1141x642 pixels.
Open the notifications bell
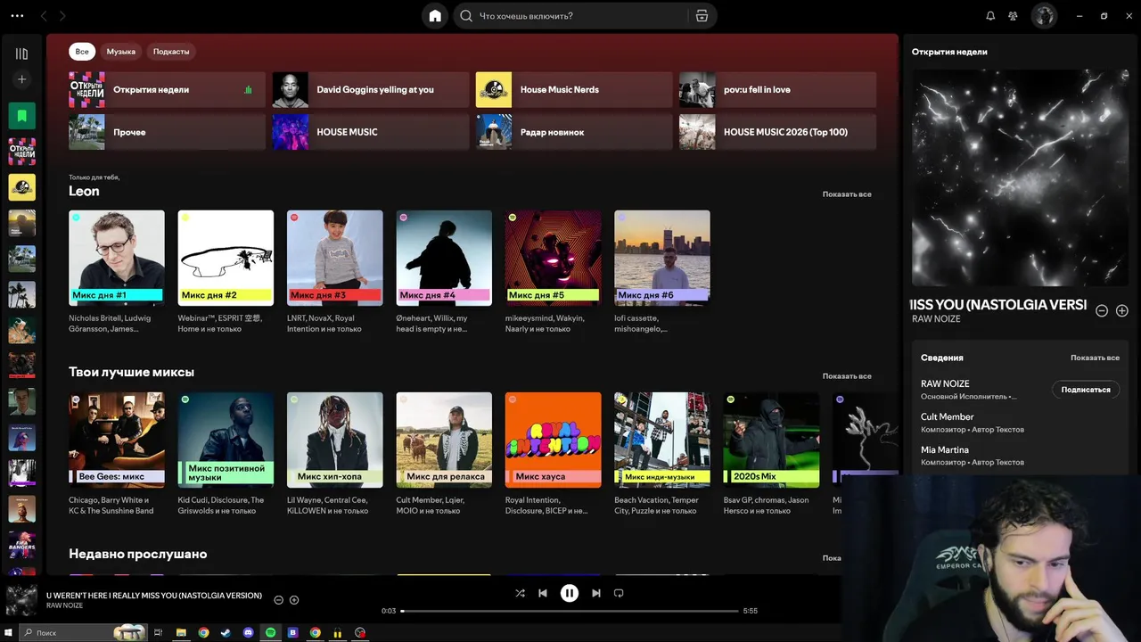(990, 16)
